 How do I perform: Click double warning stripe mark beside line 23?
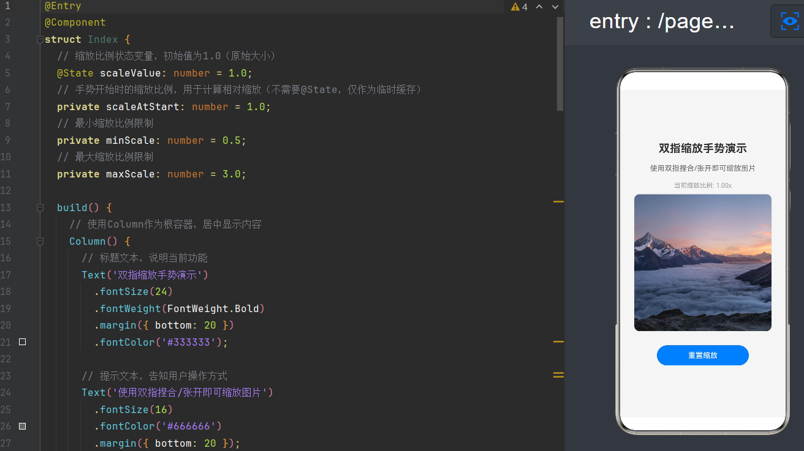coord(558,375)
